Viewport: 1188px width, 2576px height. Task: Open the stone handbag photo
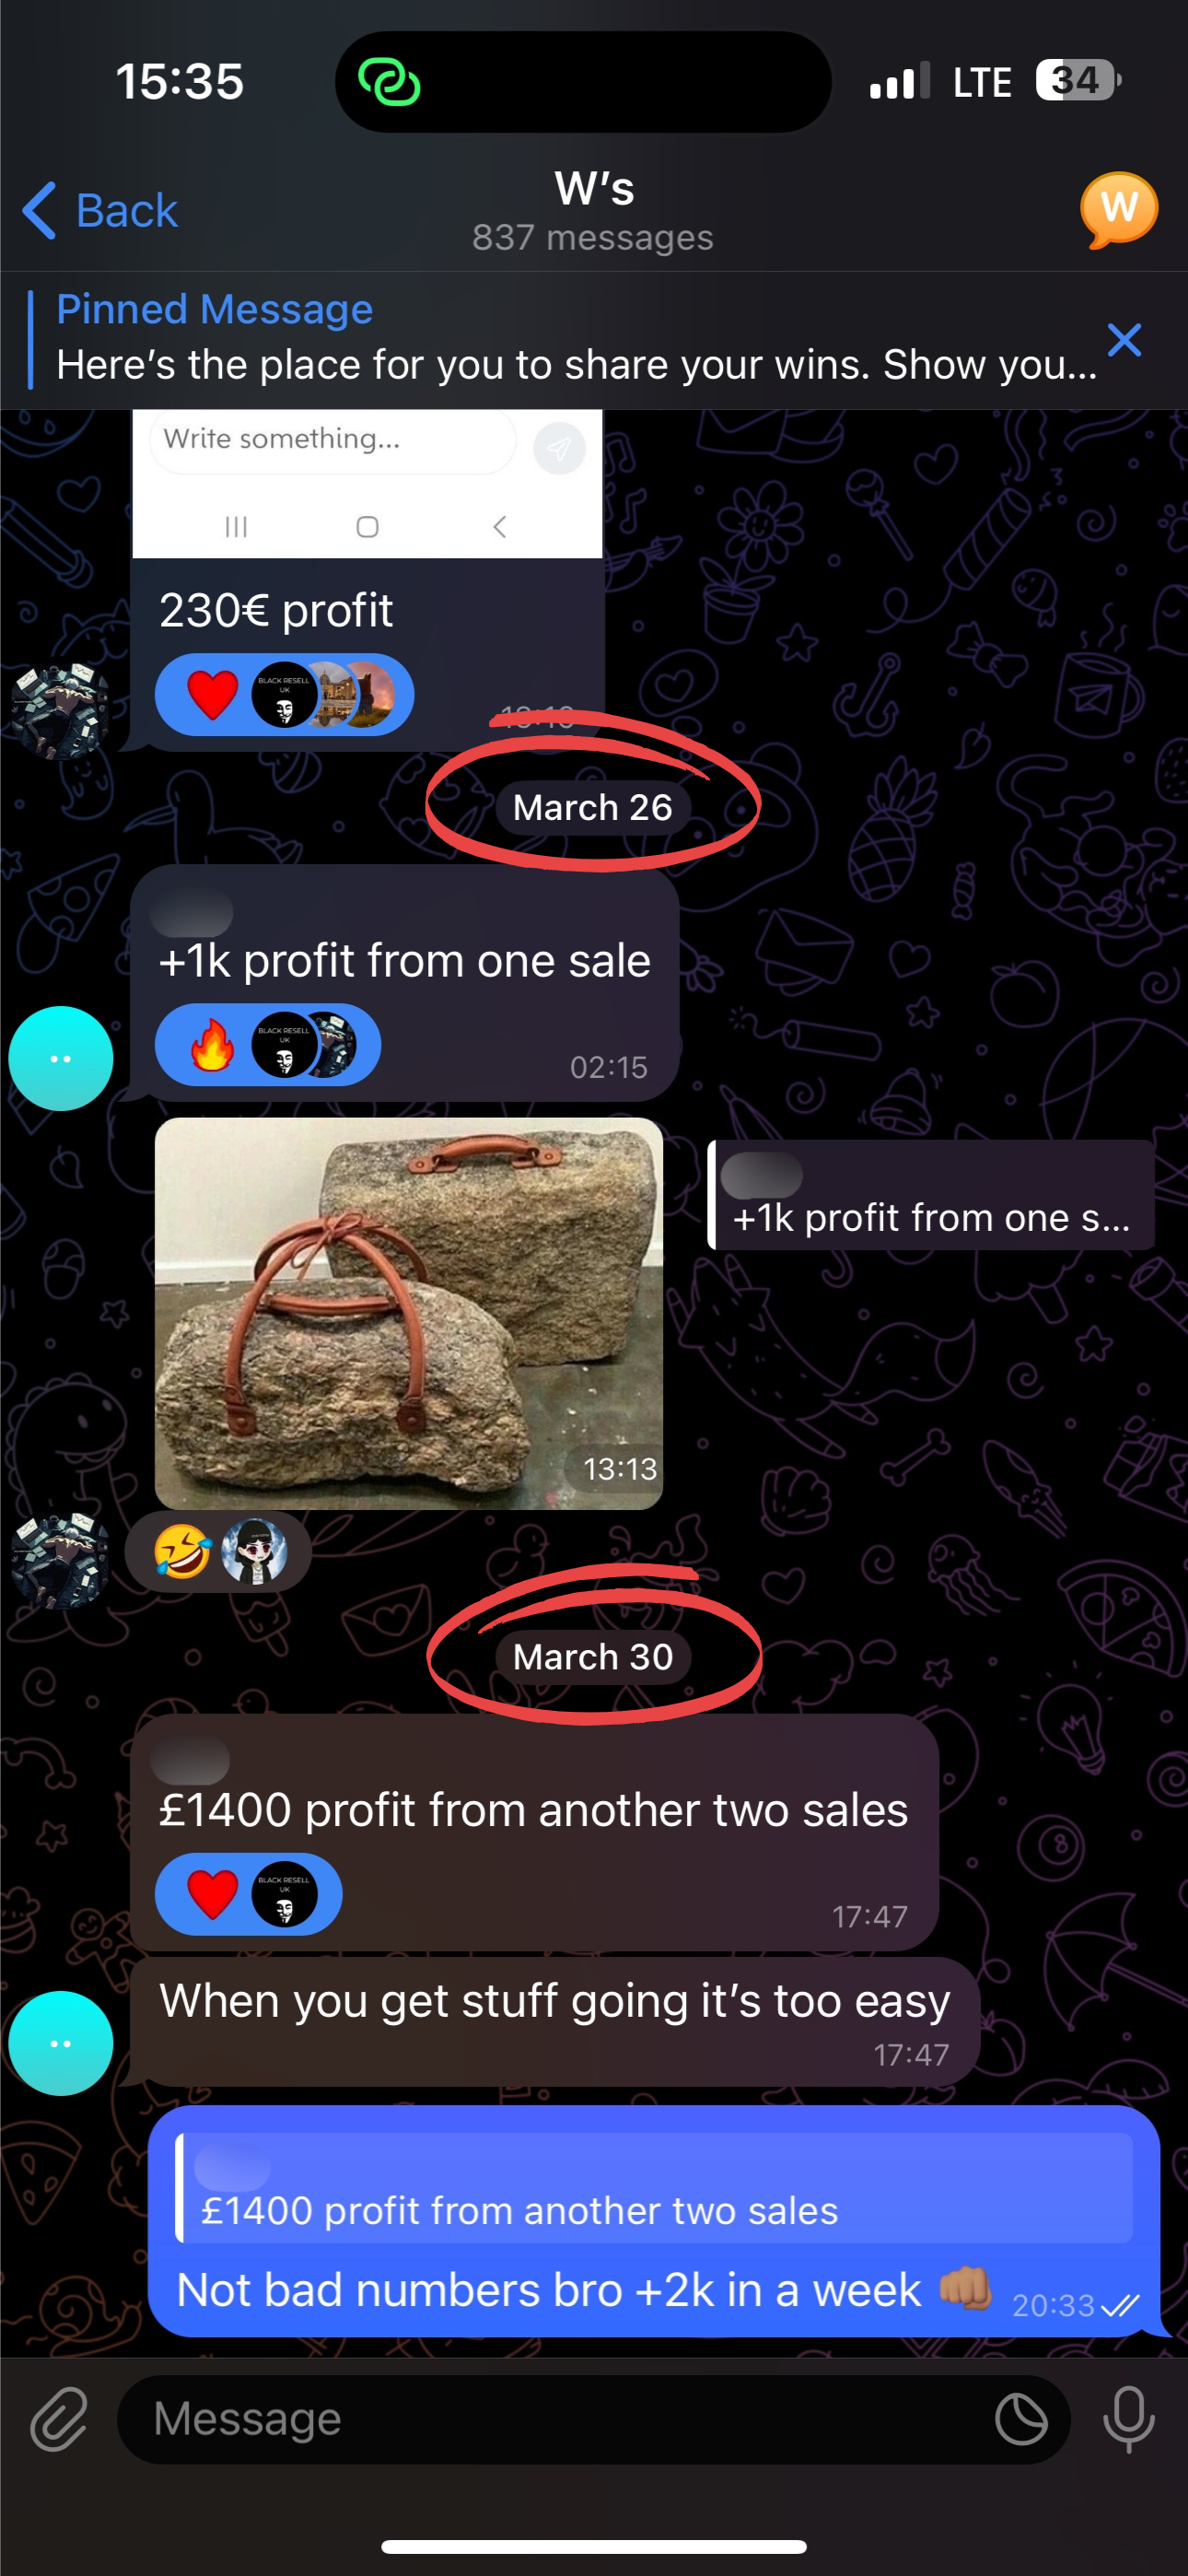tap(409, 1313)
